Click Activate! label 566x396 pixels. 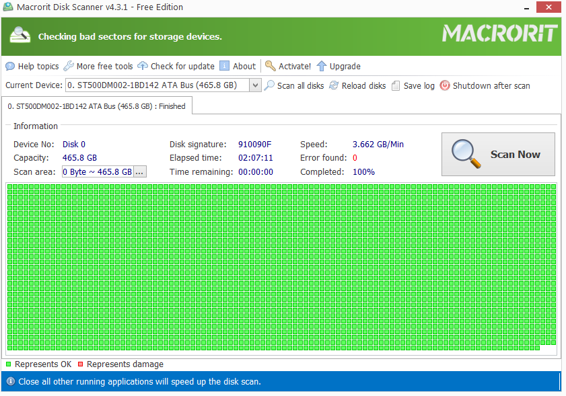coord(295,67)
